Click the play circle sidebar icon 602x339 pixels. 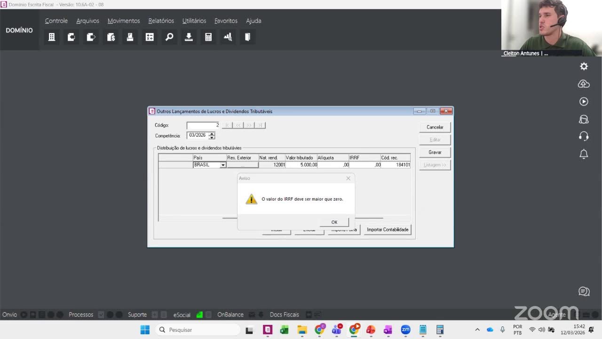click(584, 101)
